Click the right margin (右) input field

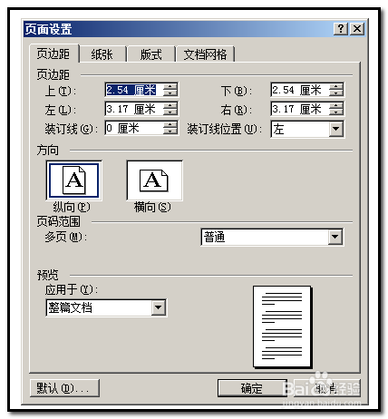(x=300, y=109)
